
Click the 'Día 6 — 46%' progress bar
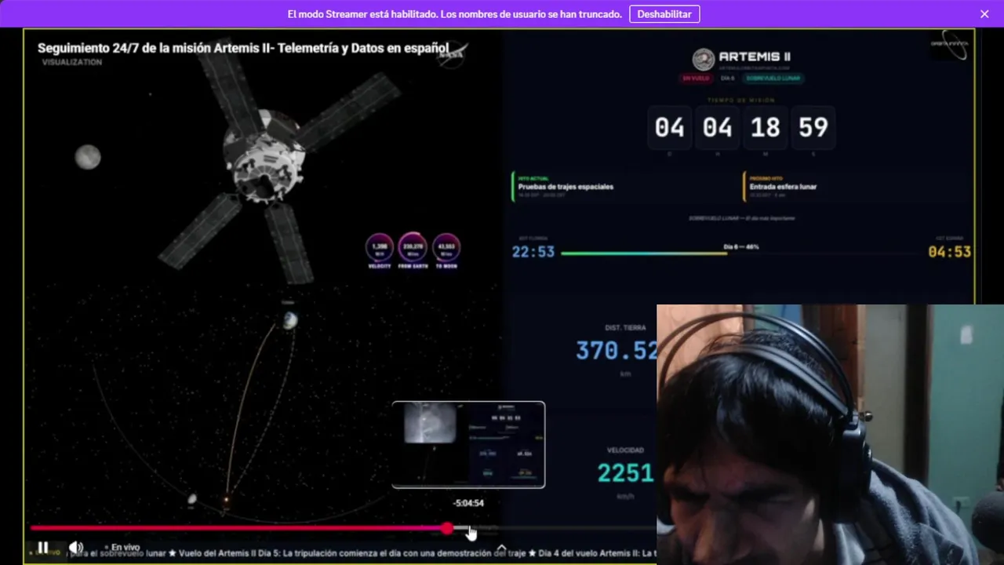(741, 253)
